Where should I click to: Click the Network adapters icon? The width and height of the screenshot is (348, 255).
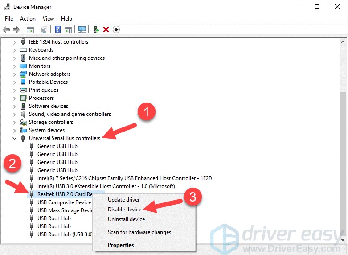23,74
